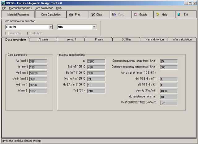The height and width of the screenshot is (144, 198).
Task: Click the Hc 100 °C field showing 13.
Action: point(96,85)
